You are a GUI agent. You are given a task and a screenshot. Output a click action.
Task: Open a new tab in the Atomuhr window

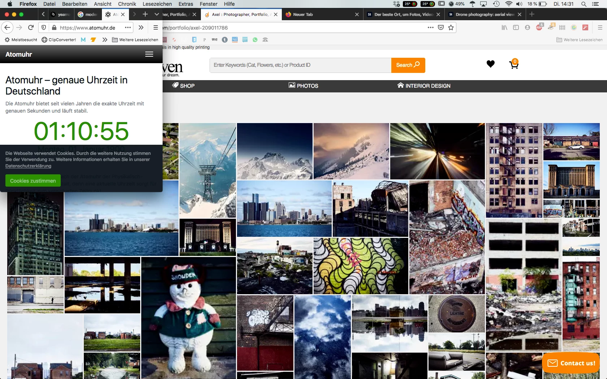pos(145,14)
